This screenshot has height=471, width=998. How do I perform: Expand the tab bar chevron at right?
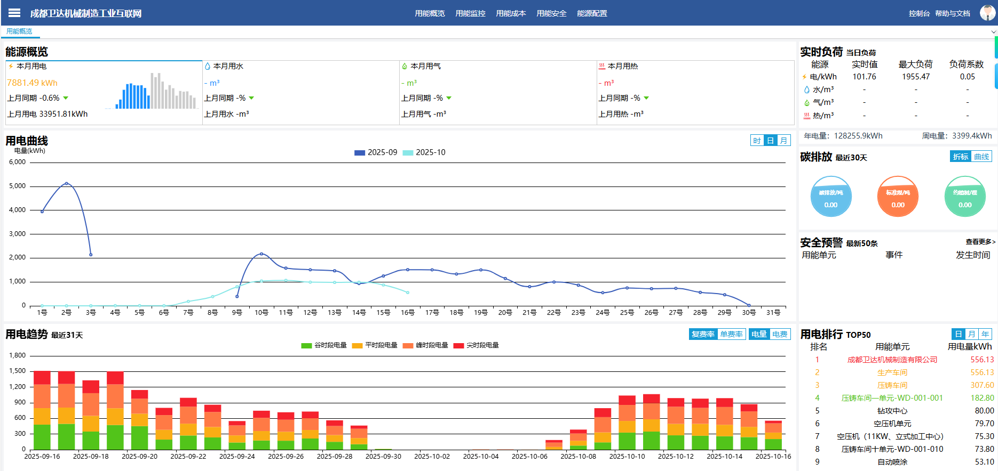point(993,32)
